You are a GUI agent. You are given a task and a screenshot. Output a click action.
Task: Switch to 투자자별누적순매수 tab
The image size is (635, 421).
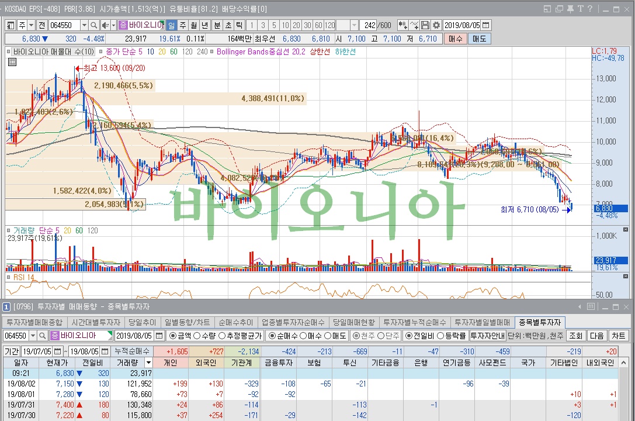415,322
